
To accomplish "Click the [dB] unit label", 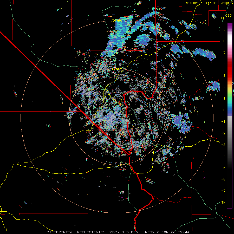I will (222, 18).
